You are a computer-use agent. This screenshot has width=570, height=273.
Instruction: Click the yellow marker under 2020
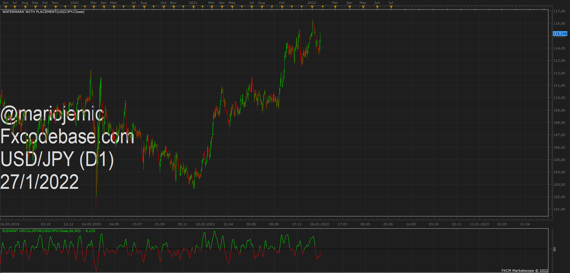[75, 7]
